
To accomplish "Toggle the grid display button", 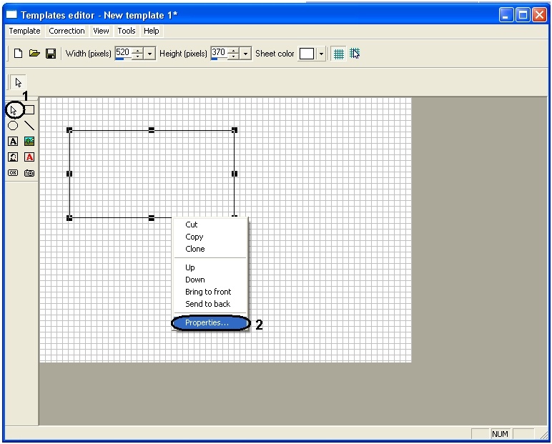I will pyautogui.click(x=339, y=54).
